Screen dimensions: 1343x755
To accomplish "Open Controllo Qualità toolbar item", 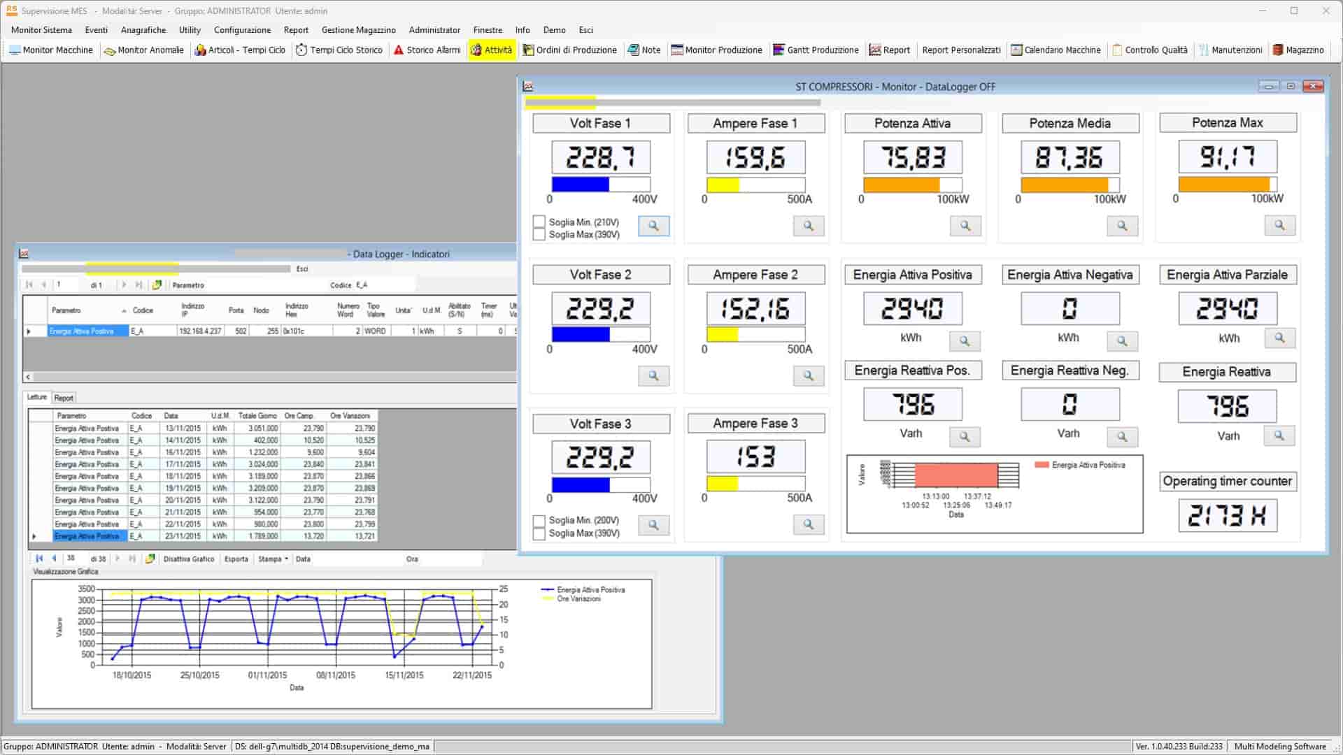I will point(1150,50).
